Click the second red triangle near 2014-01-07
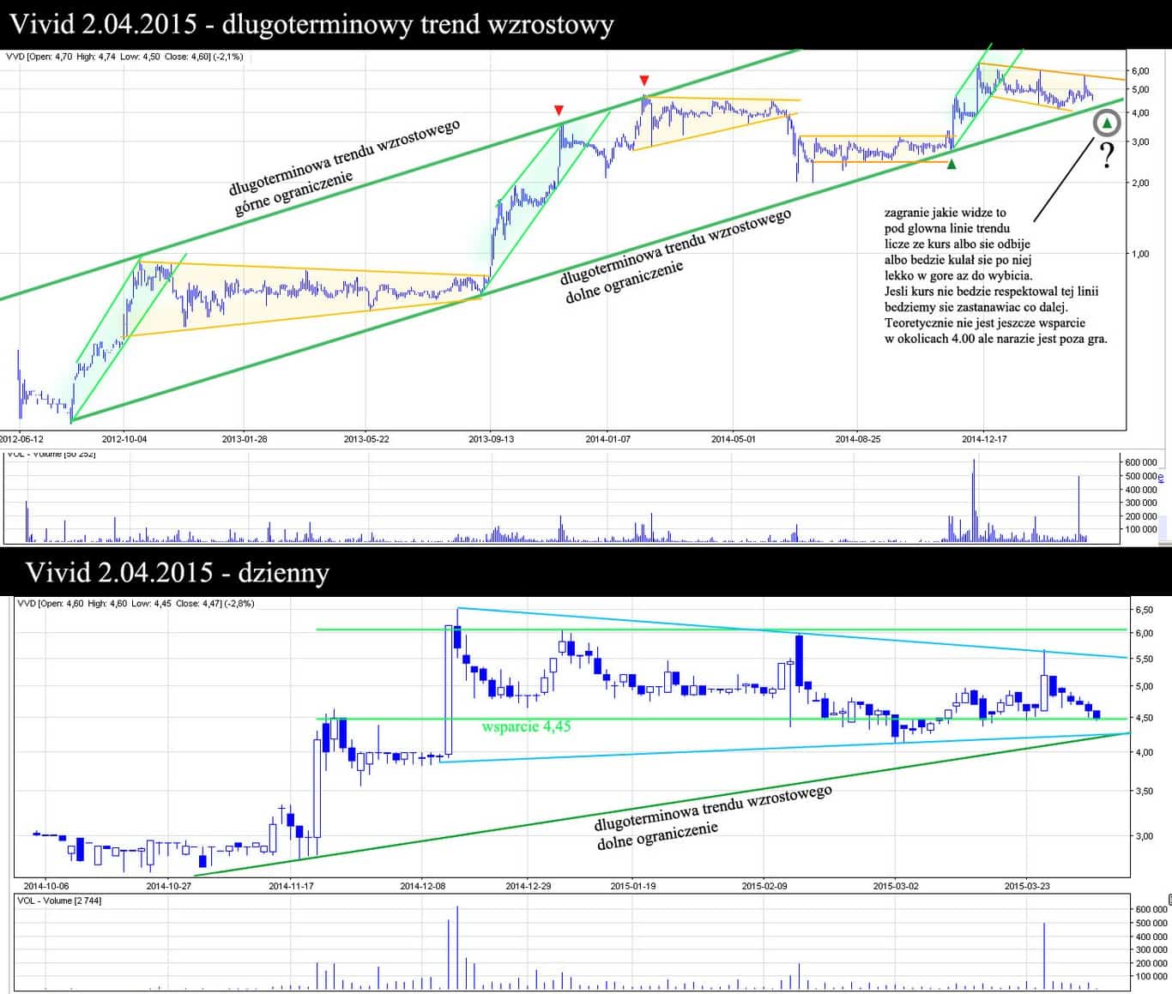Image resolution: width=1172 pixels, height=994 pixels. [x=643, y=81]
